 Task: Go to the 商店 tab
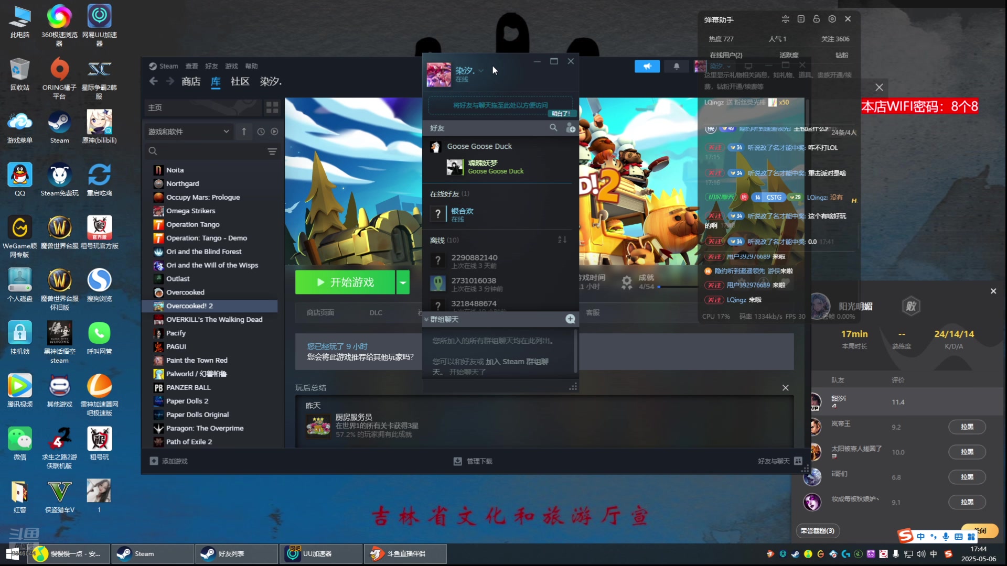[x=191, y=81]
